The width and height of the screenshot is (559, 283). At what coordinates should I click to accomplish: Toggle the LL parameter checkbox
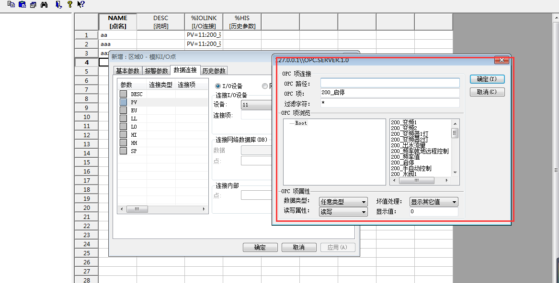[x=124, y=119]
